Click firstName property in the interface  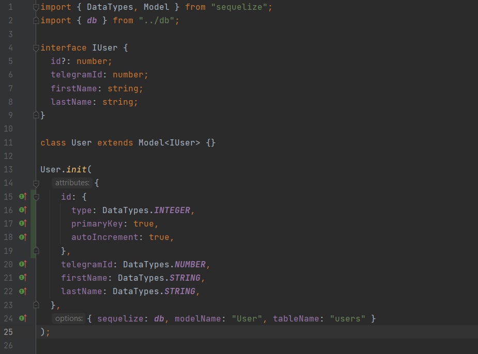74,88
